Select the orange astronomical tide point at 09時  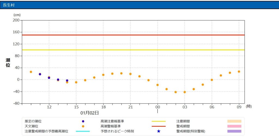tap(239, 71)
